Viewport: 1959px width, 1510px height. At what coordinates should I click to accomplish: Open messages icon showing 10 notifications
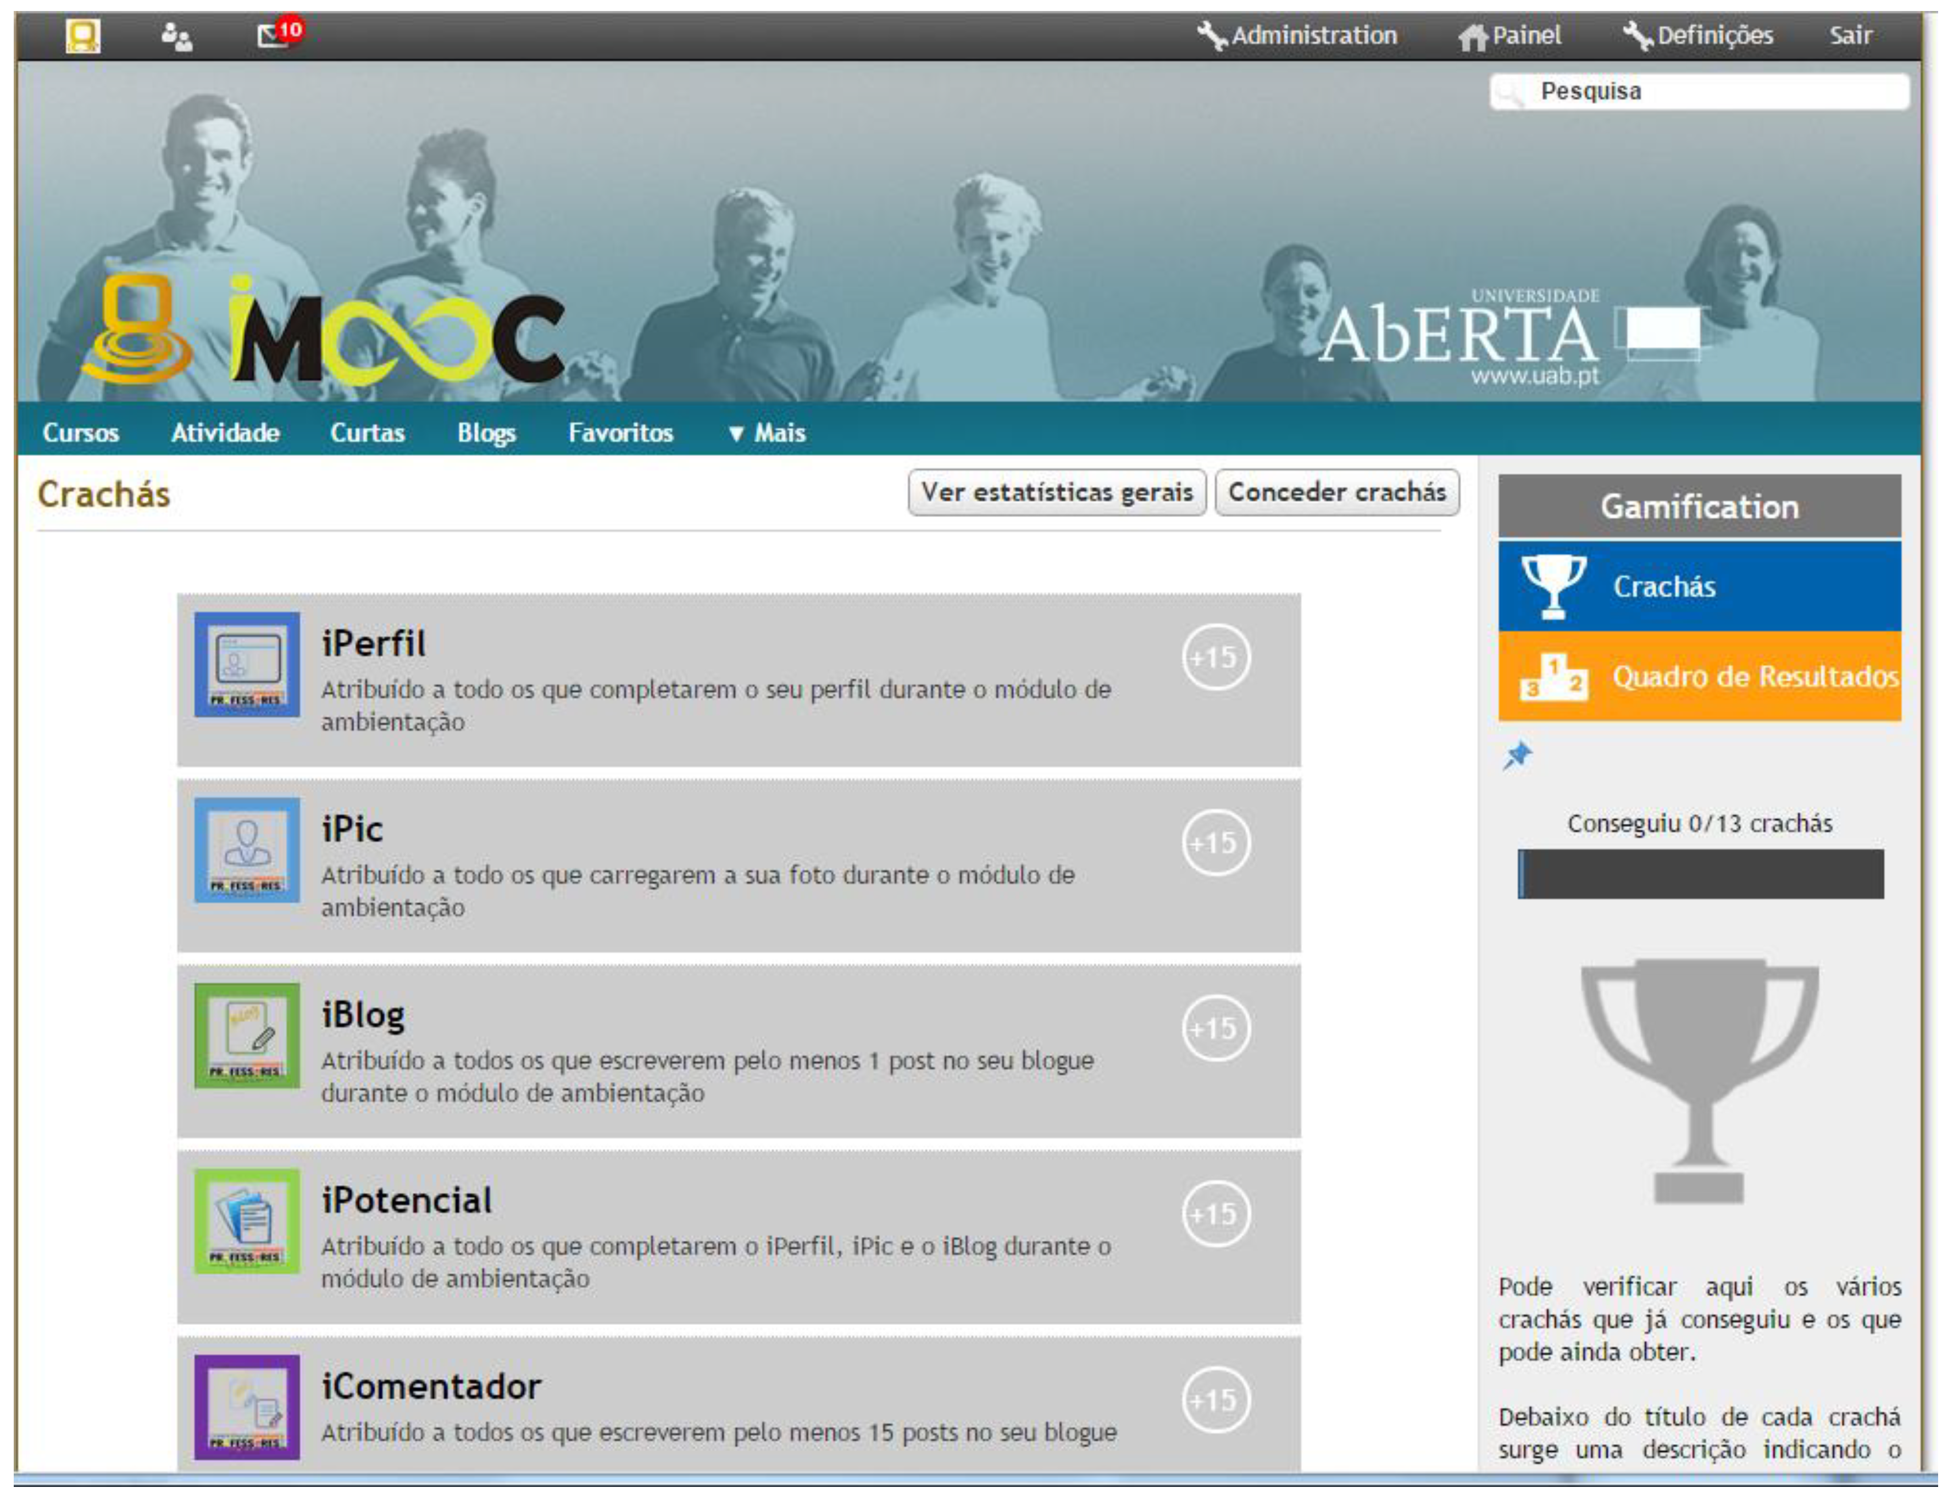click(x=275, y=36)
